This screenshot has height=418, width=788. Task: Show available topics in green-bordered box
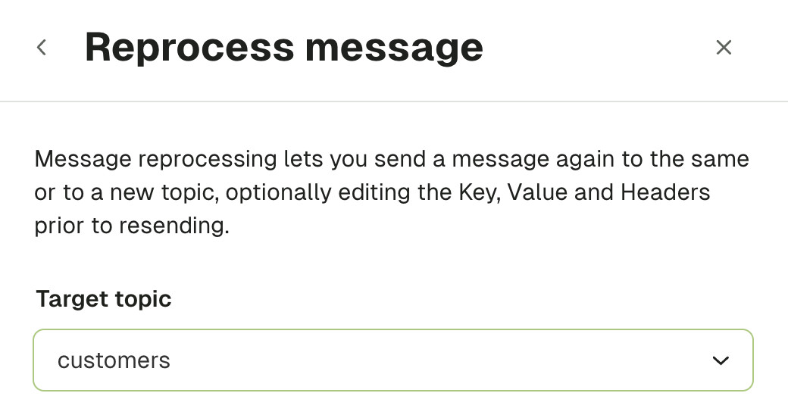click(393, 360)
